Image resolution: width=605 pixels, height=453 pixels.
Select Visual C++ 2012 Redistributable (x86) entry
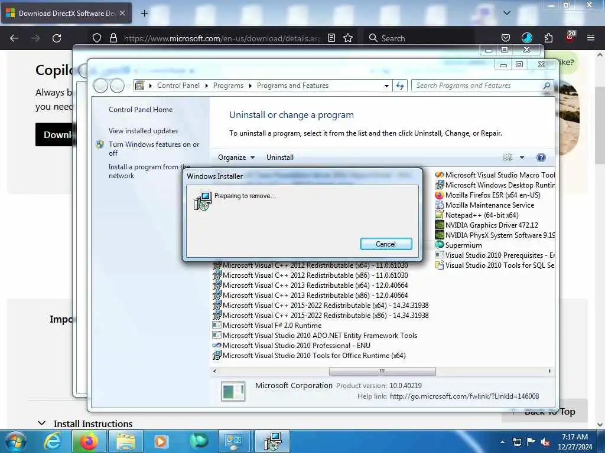coord(310,275)
